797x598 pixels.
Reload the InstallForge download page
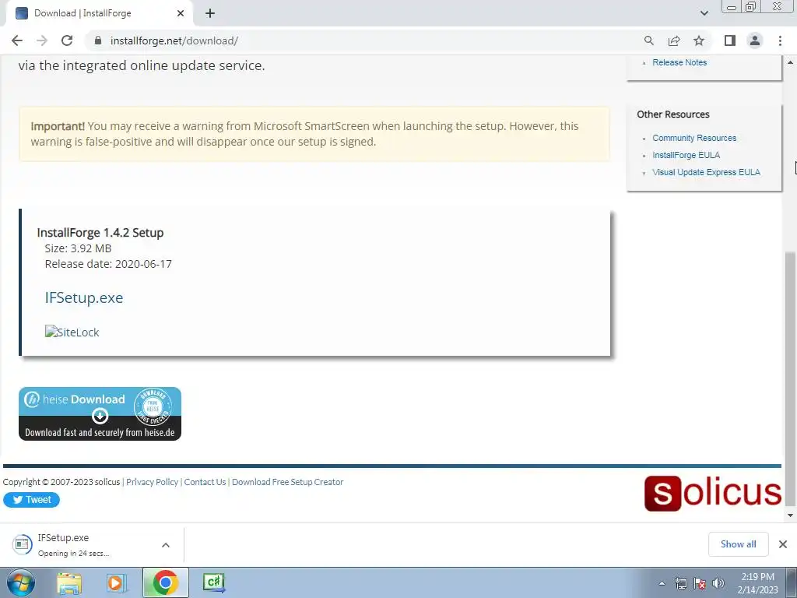pos(67,40)
